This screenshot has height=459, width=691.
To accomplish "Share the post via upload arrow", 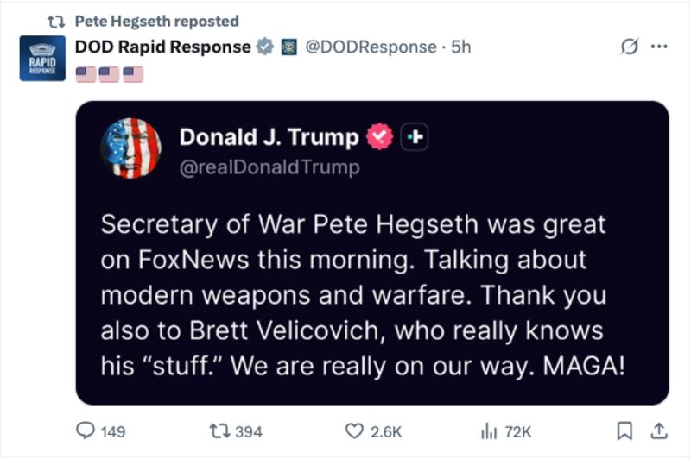I will (657, 431).
